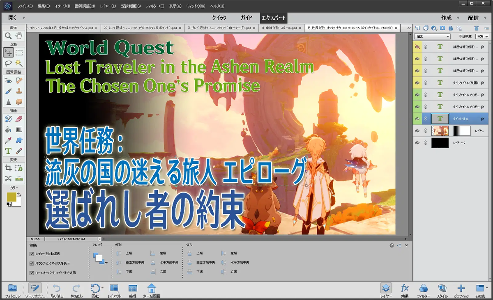Switch to ガイド mode tab

click(x=246, y=18)
